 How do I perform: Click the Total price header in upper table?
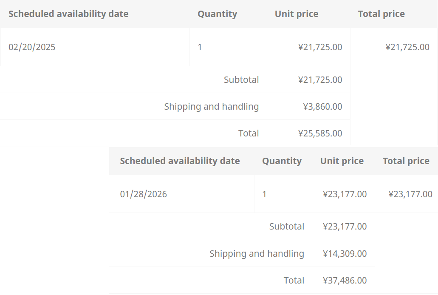tap(381, 14)
